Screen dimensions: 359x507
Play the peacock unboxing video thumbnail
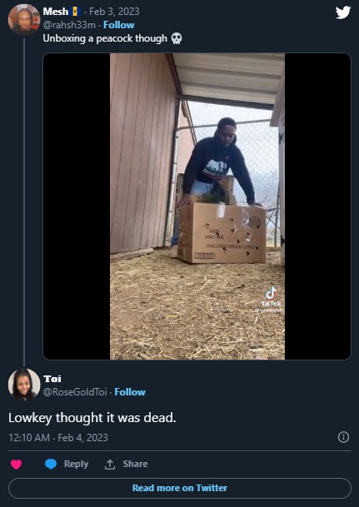[197, 206]
